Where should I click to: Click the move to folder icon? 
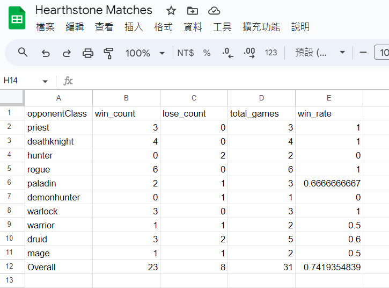[x=193, y=11]
